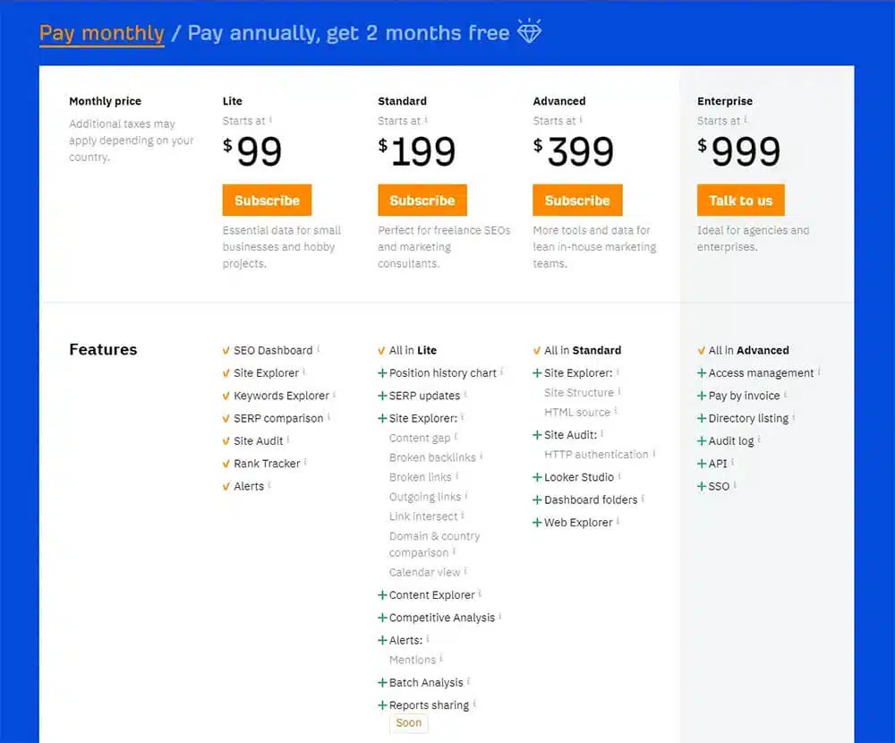Open info icon beside Content Explorer
This screenshot has height=743, width=895.
480,594
